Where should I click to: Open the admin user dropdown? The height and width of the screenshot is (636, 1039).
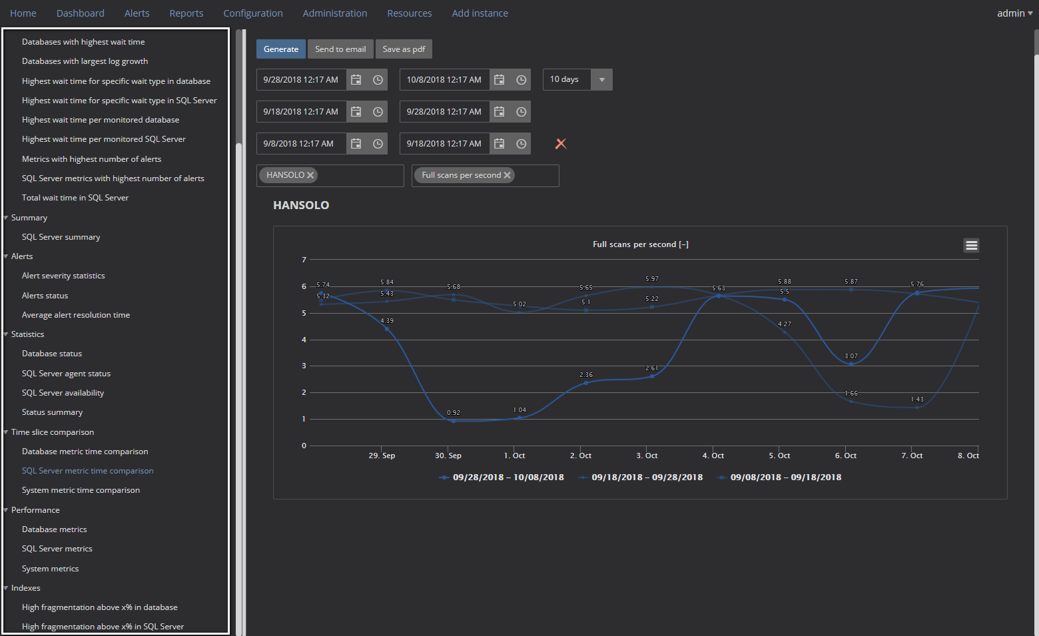point(1014,13)
